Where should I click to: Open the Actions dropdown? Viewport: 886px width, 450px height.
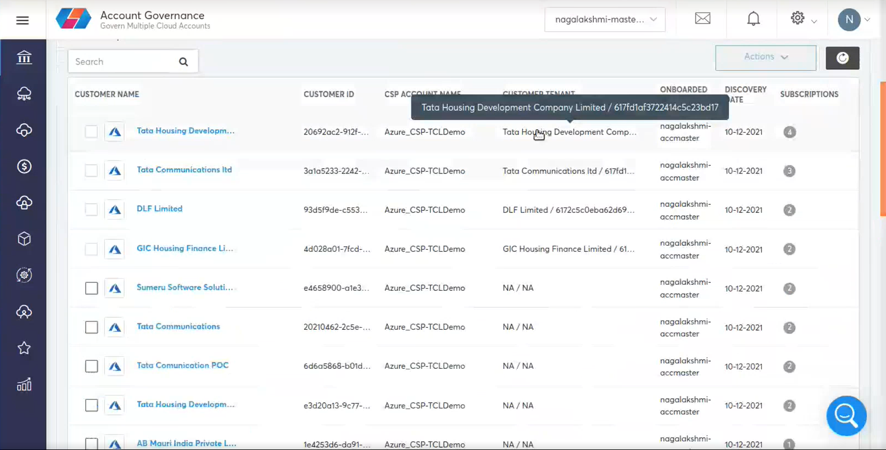(x=765, y=58)
